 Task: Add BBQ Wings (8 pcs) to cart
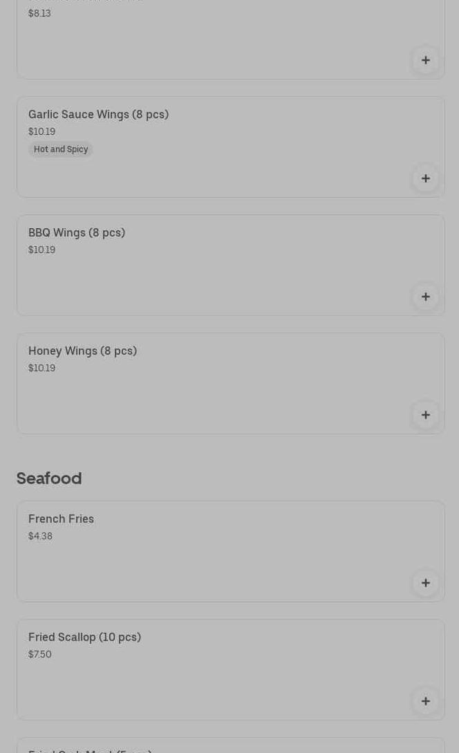(x=425, y=297)
